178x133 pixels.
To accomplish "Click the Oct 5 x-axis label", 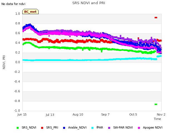I will pos(133,114).
